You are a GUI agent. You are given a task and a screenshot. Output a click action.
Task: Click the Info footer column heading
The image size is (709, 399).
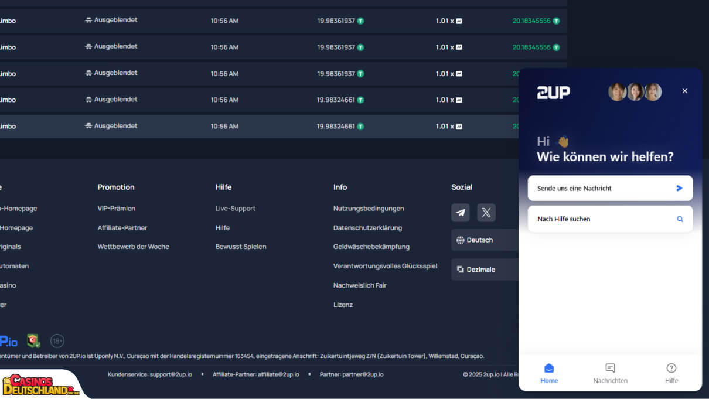340,187
